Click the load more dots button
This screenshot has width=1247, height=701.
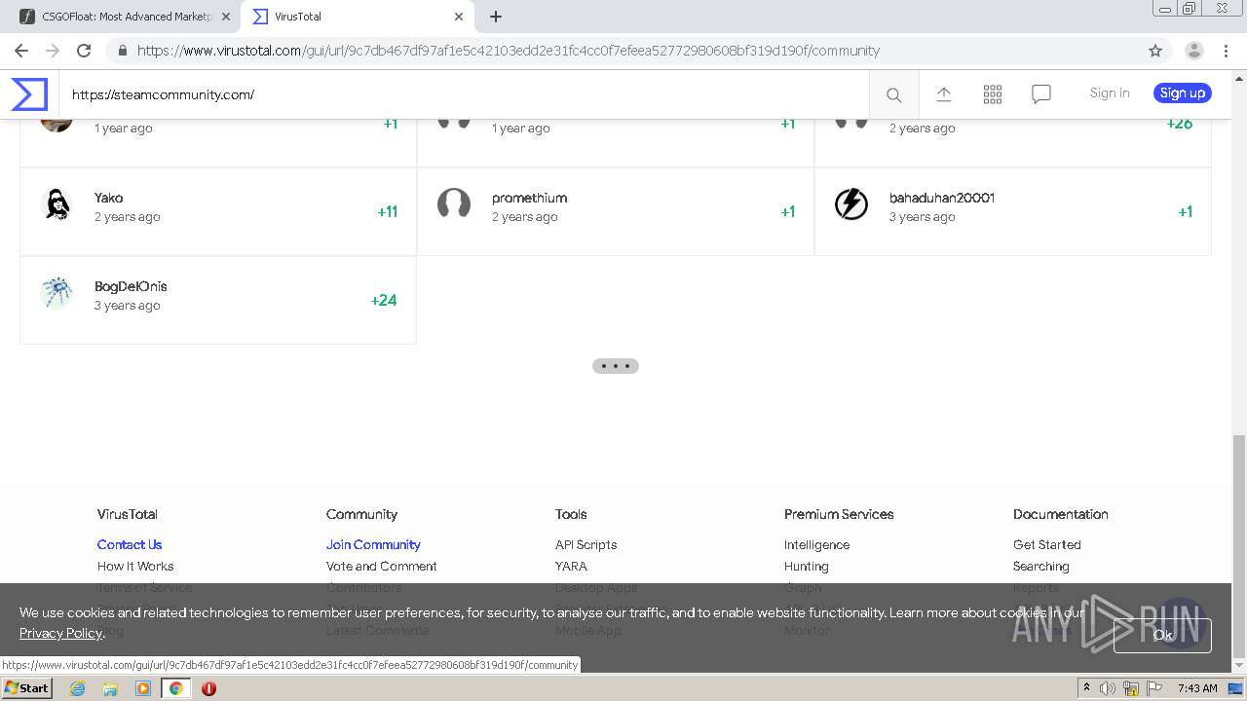point(616,366)
